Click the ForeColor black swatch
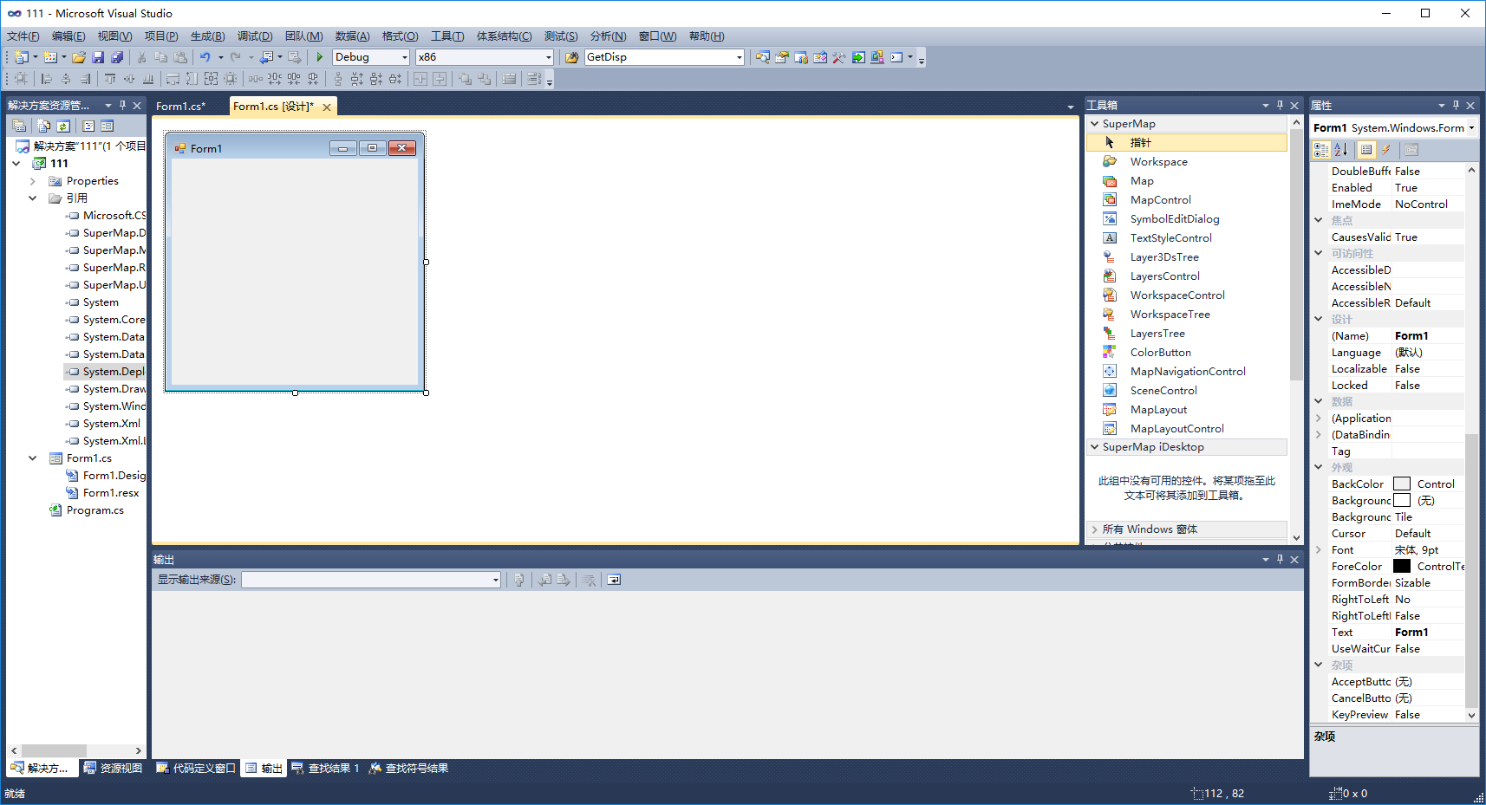This screenshot has height=805, width=1486. coord(1402,567)
